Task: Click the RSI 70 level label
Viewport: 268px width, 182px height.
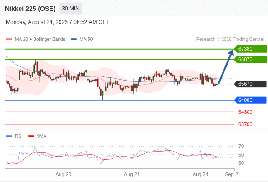Action: (x=241, y=146)
